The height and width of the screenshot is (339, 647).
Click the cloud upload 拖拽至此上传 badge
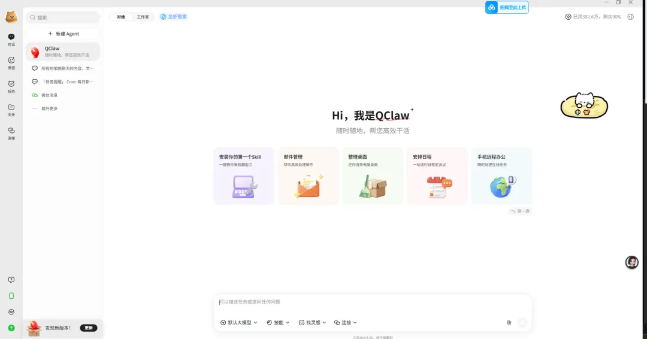click(507, 7)
